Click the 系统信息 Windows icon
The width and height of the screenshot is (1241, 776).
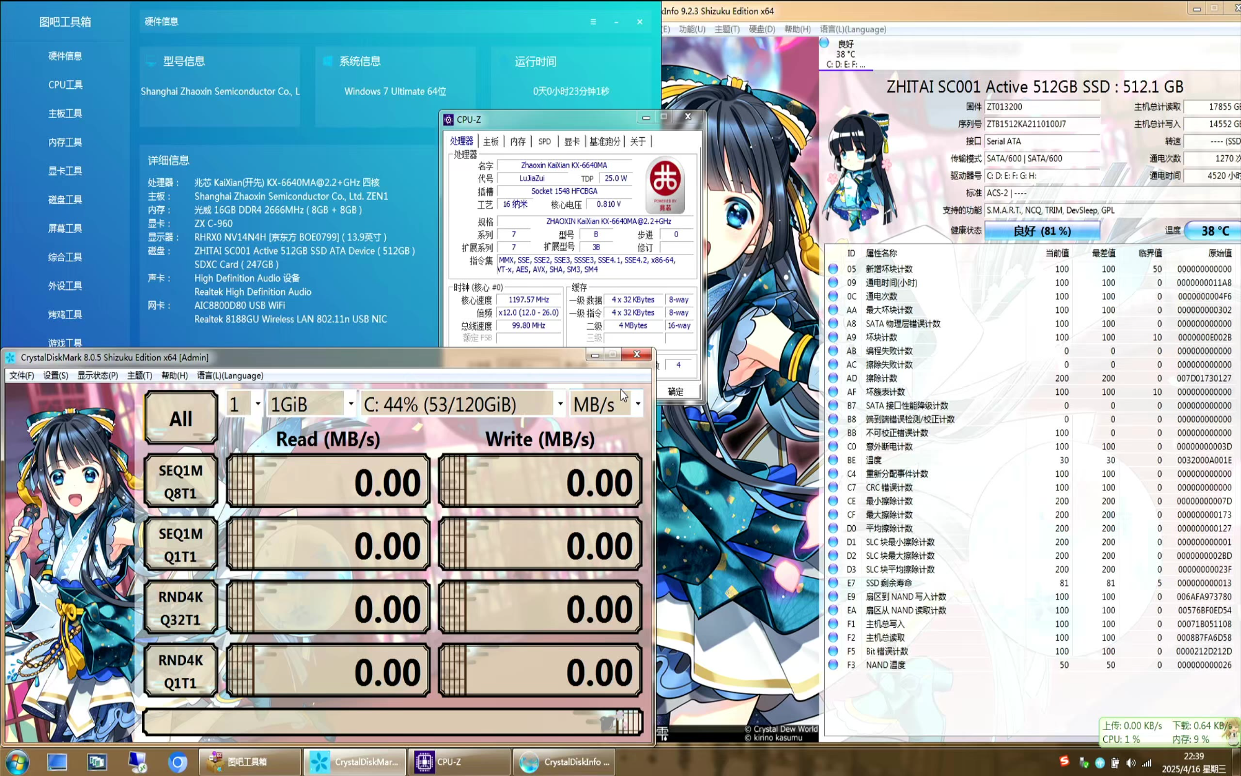[x=328, y=61]
